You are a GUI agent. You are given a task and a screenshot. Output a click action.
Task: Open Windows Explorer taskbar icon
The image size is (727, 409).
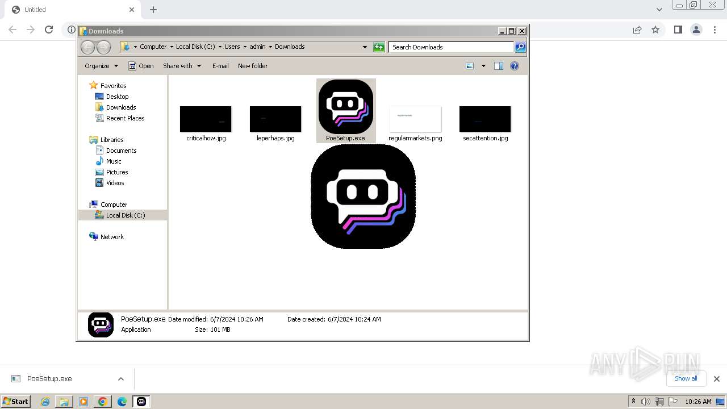coord(64,402)
